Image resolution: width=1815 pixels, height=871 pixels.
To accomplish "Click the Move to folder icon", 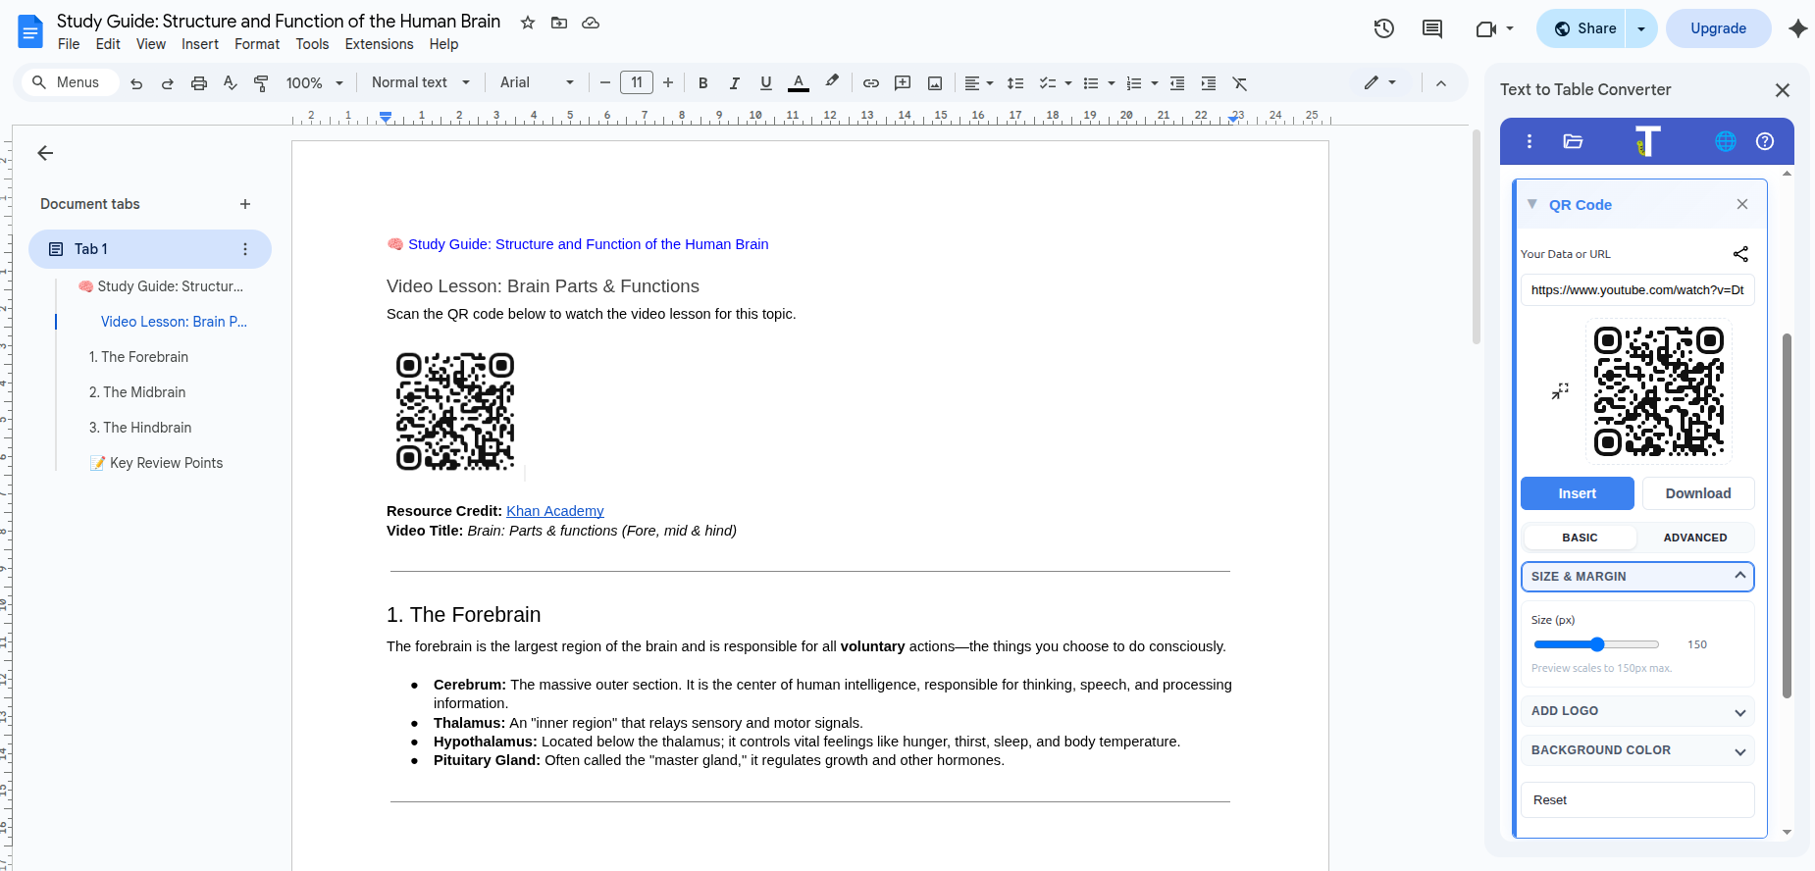I will click(x=559, y=23).
